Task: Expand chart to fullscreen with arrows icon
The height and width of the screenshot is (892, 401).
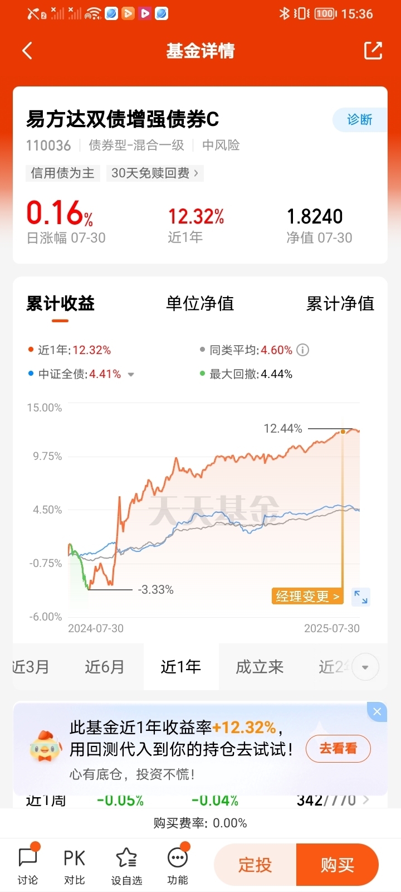Action: click(x=361, y=597)
